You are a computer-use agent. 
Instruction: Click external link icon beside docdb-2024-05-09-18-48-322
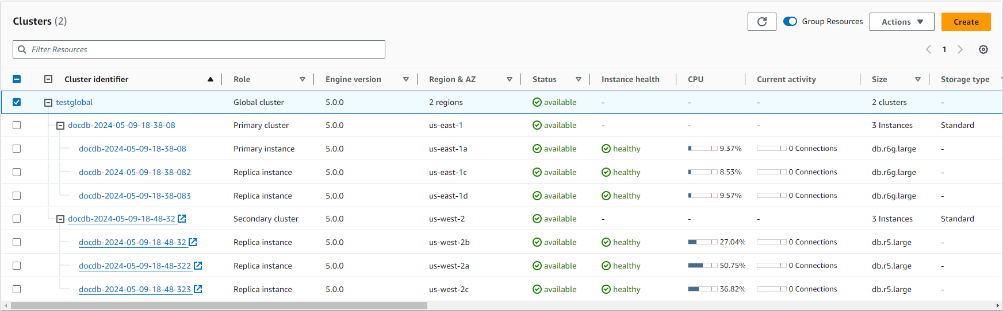198,266
